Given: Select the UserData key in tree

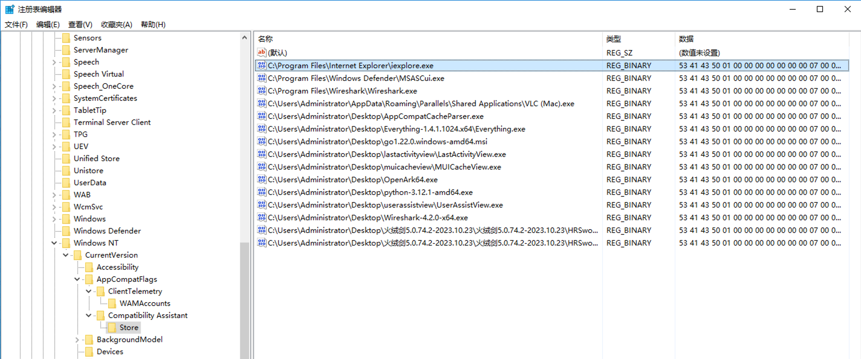Looking at the screenshot, I should pos(90,183).
